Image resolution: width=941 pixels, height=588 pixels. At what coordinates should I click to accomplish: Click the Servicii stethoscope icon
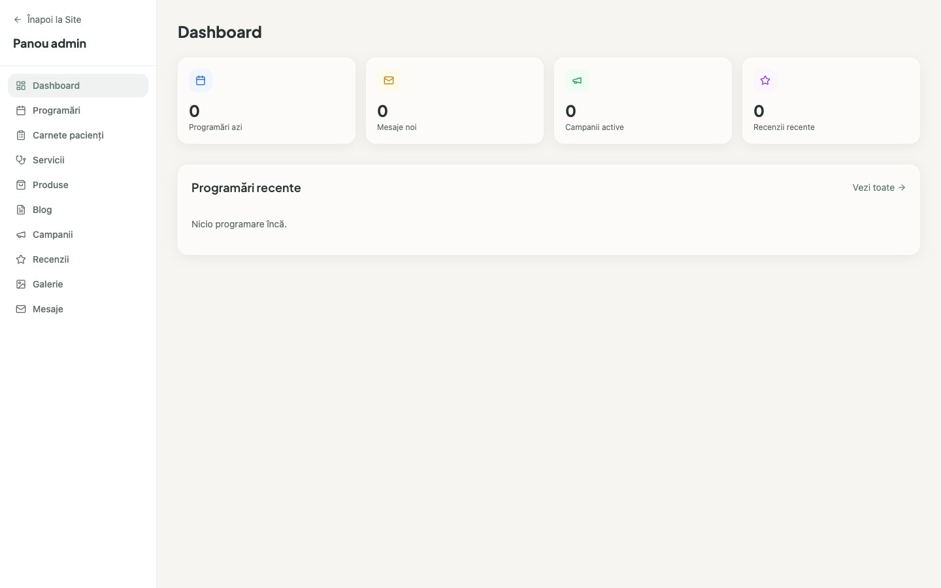click(21, 160)
